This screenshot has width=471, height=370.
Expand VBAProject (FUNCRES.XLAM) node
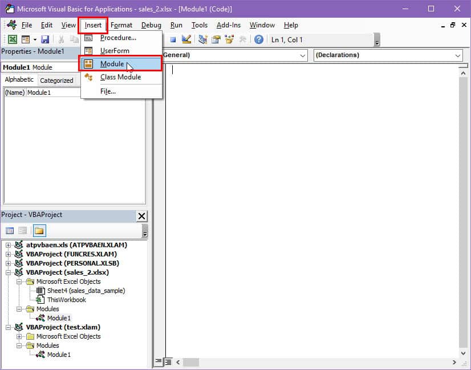8,254
